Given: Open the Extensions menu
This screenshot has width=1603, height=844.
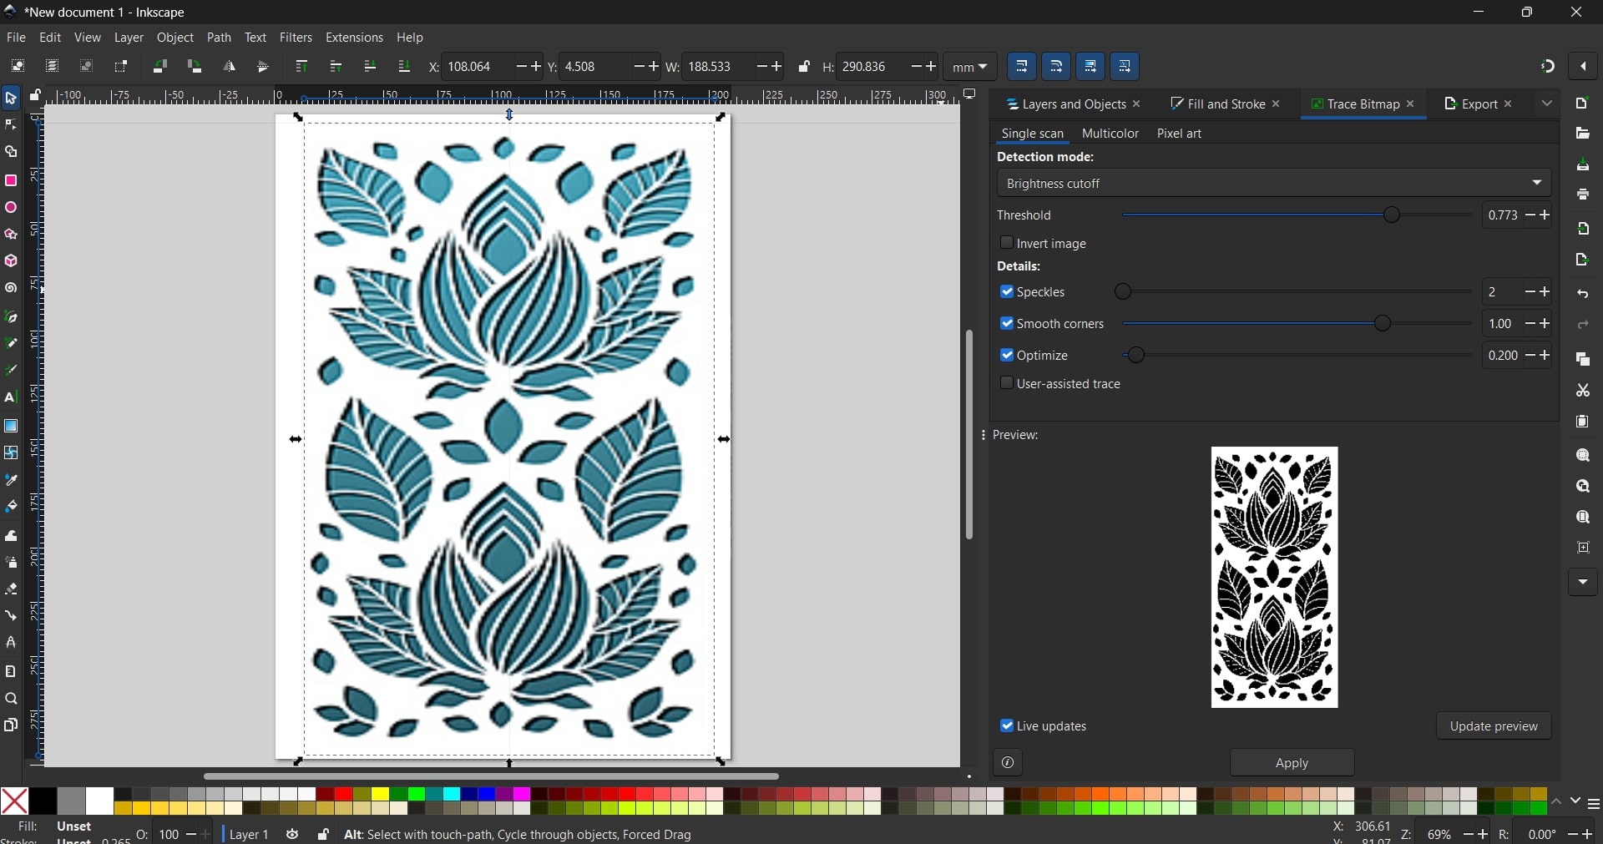Looking at the screenshot, I should pos(354,38).
